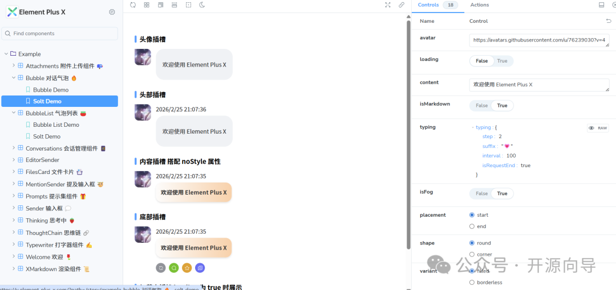Viewport: 616px width, 290px height.
Task: Click avatar image in 头像插槽 section
Action: pyautogui.click(x=143, y=57)
